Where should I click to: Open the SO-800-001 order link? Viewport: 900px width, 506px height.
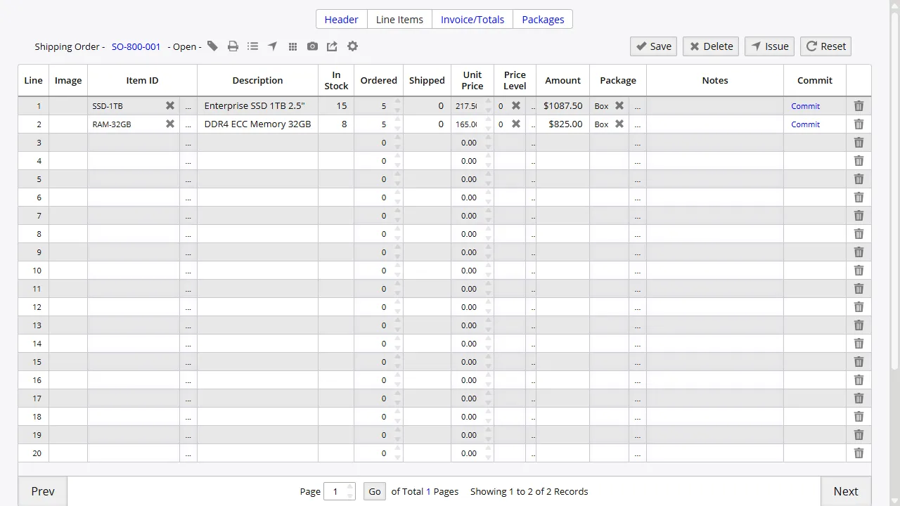[136, 46]
